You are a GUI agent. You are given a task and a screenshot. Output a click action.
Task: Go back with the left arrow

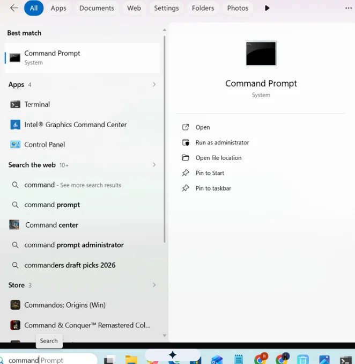point(14,8)
